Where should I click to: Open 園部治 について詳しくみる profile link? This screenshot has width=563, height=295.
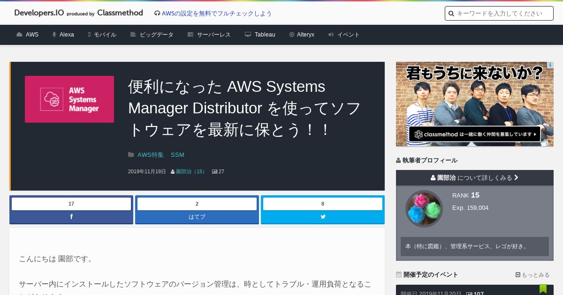pos(475,177)
